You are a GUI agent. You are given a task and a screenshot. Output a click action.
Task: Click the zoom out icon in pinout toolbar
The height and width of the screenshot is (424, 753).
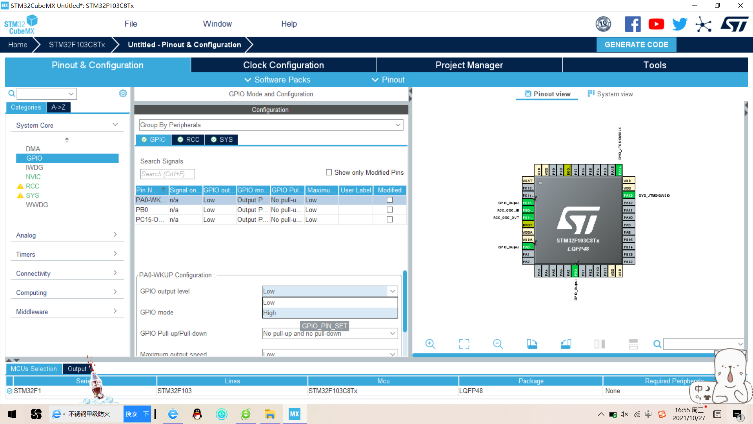tap(498, 344)
